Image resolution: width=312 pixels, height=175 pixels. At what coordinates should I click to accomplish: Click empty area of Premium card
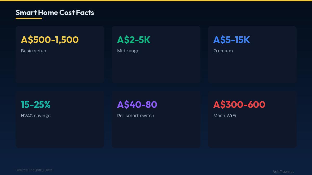click(x=252, y=69)
